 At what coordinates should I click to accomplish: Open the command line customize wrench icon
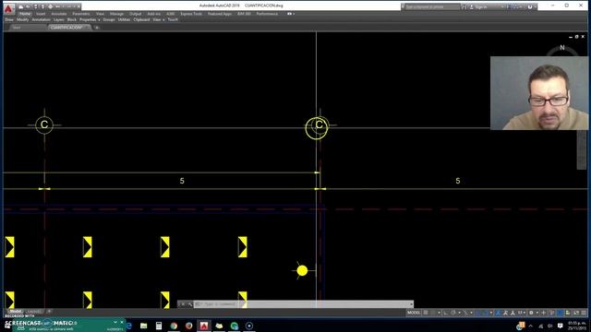[189, 304]
